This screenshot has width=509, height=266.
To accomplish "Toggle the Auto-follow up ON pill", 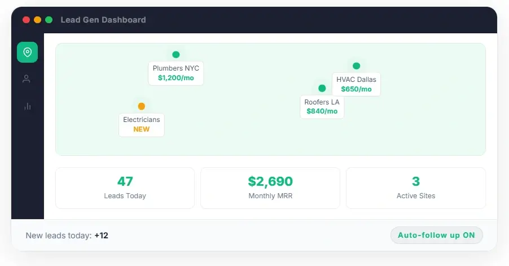I will [437, 235].
